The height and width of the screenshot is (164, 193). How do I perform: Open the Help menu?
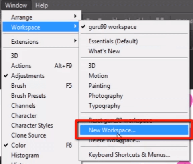[x=42, y=5]
